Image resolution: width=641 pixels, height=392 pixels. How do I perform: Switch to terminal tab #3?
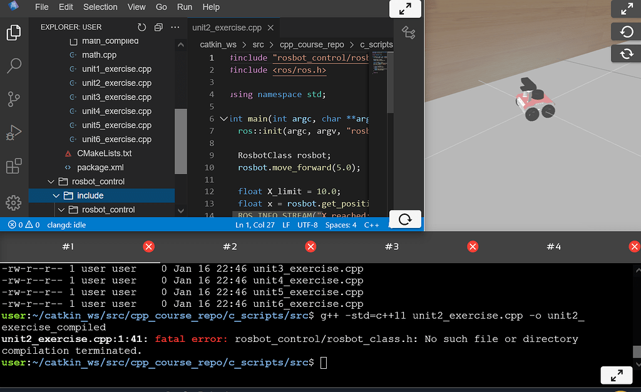[391, 247]
